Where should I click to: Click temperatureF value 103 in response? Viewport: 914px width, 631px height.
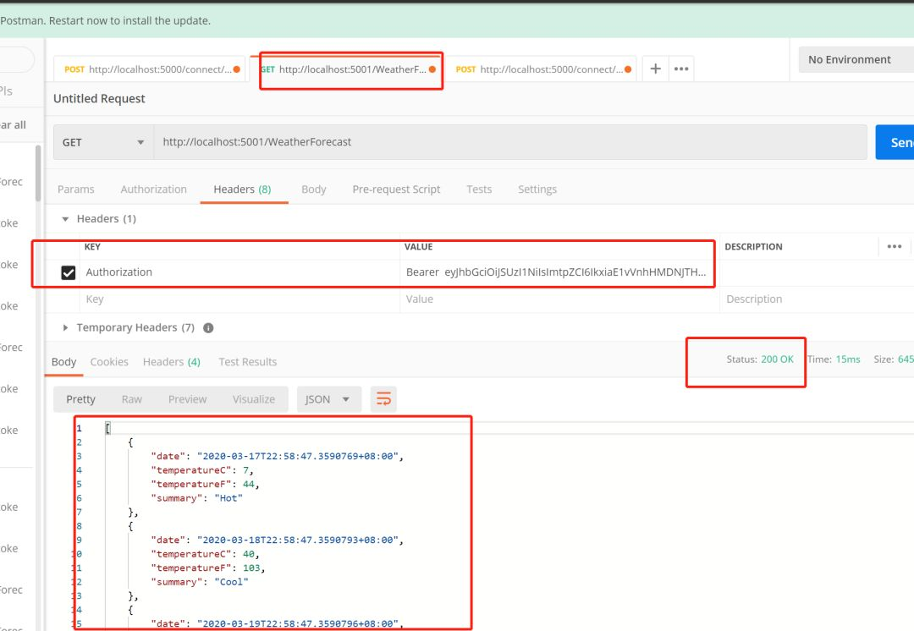[x=251, y=568]
